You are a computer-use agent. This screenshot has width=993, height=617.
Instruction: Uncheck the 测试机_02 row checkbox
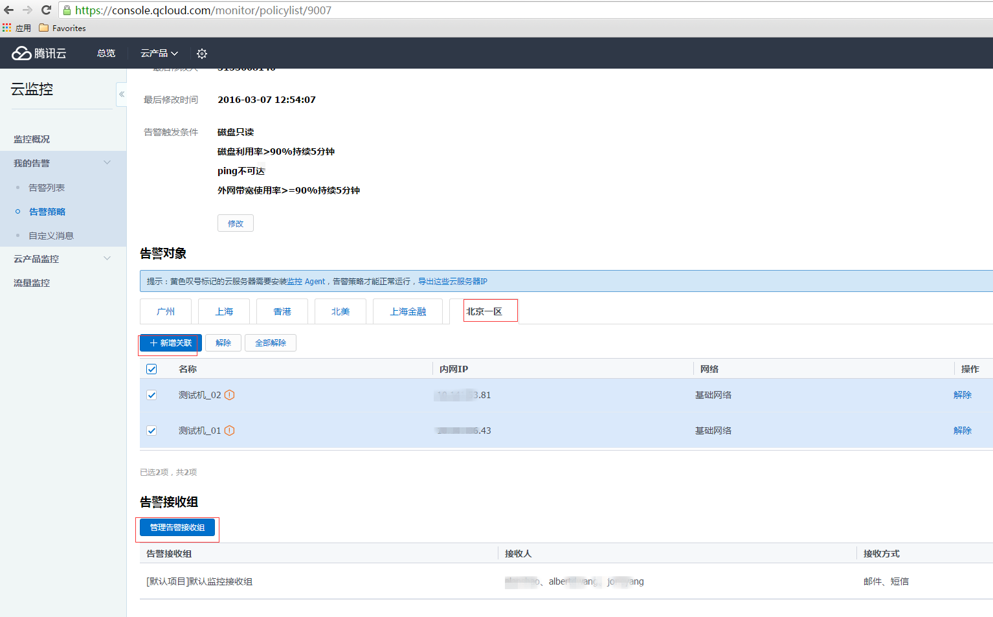click(x=151, y=395)
